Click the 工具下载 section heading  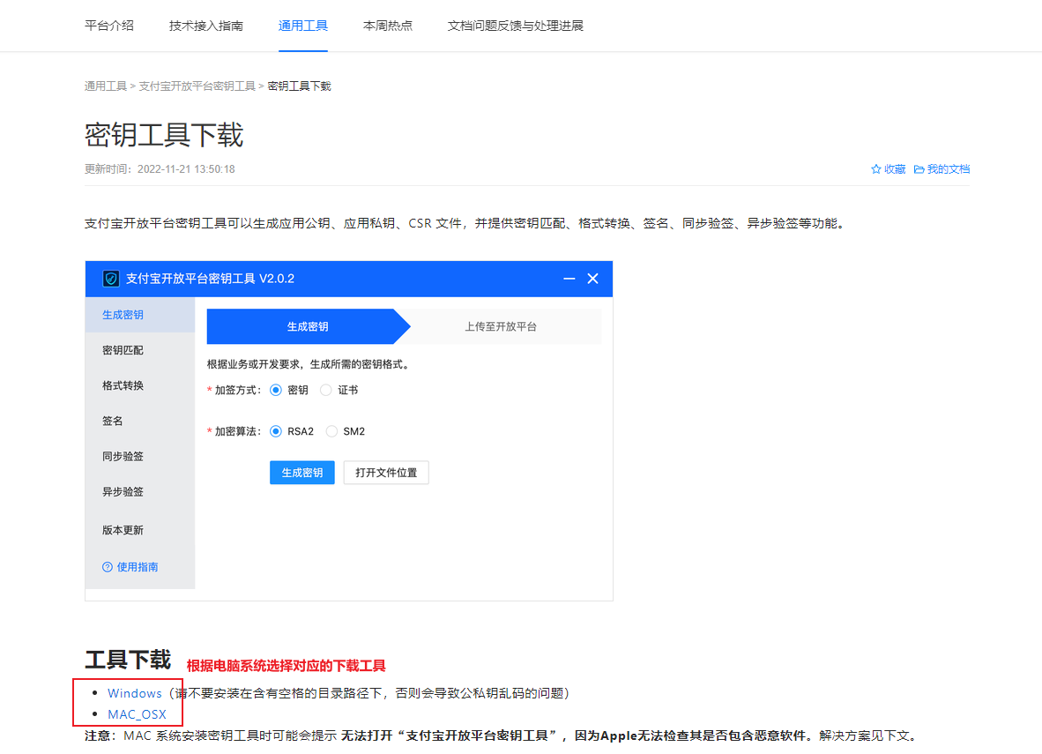(x=128, y=660)
